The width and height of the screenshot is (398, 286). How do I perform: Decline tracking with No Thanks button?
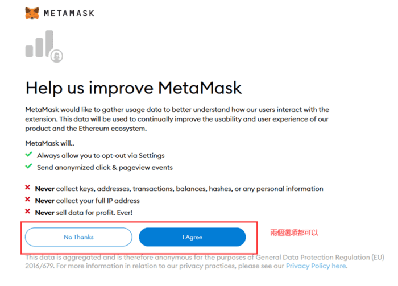(x=78, y=237)
